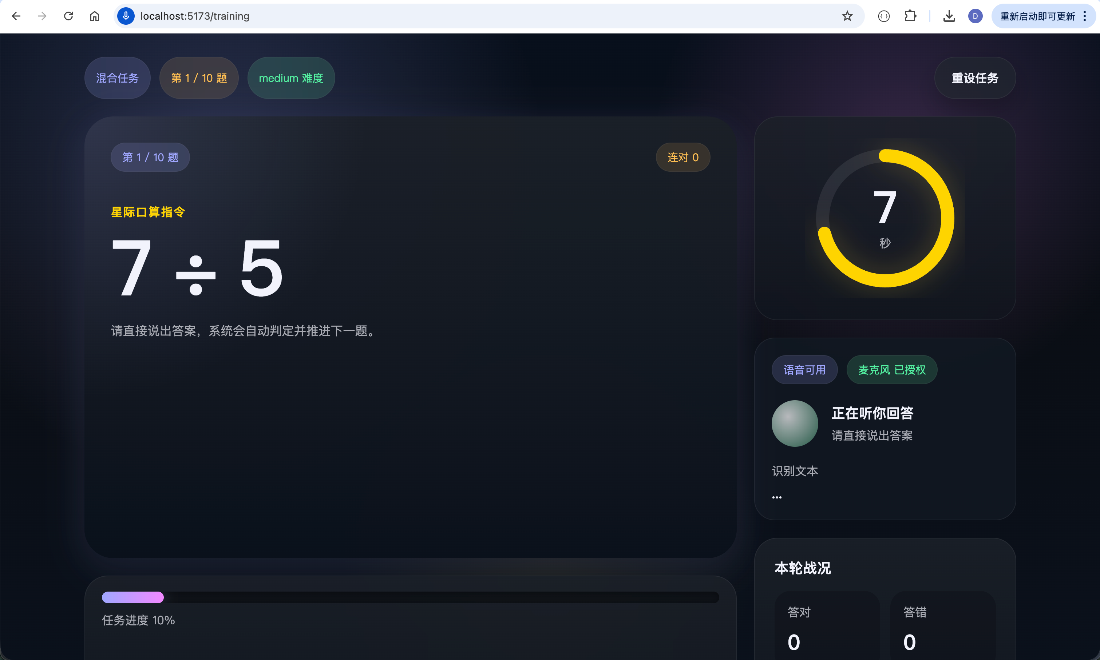Click the 任务进度 10% label
1100x660 pixels.
[138, 620]
